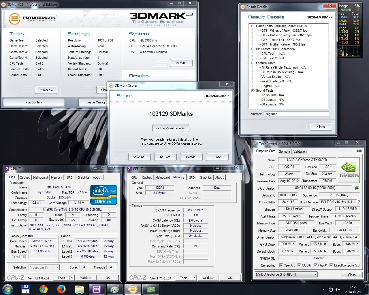Open the Tools dropdown arrow in left CPU-Z
Image resolution: width=369 pixels, height=295 pixels.
click(71, 278)
